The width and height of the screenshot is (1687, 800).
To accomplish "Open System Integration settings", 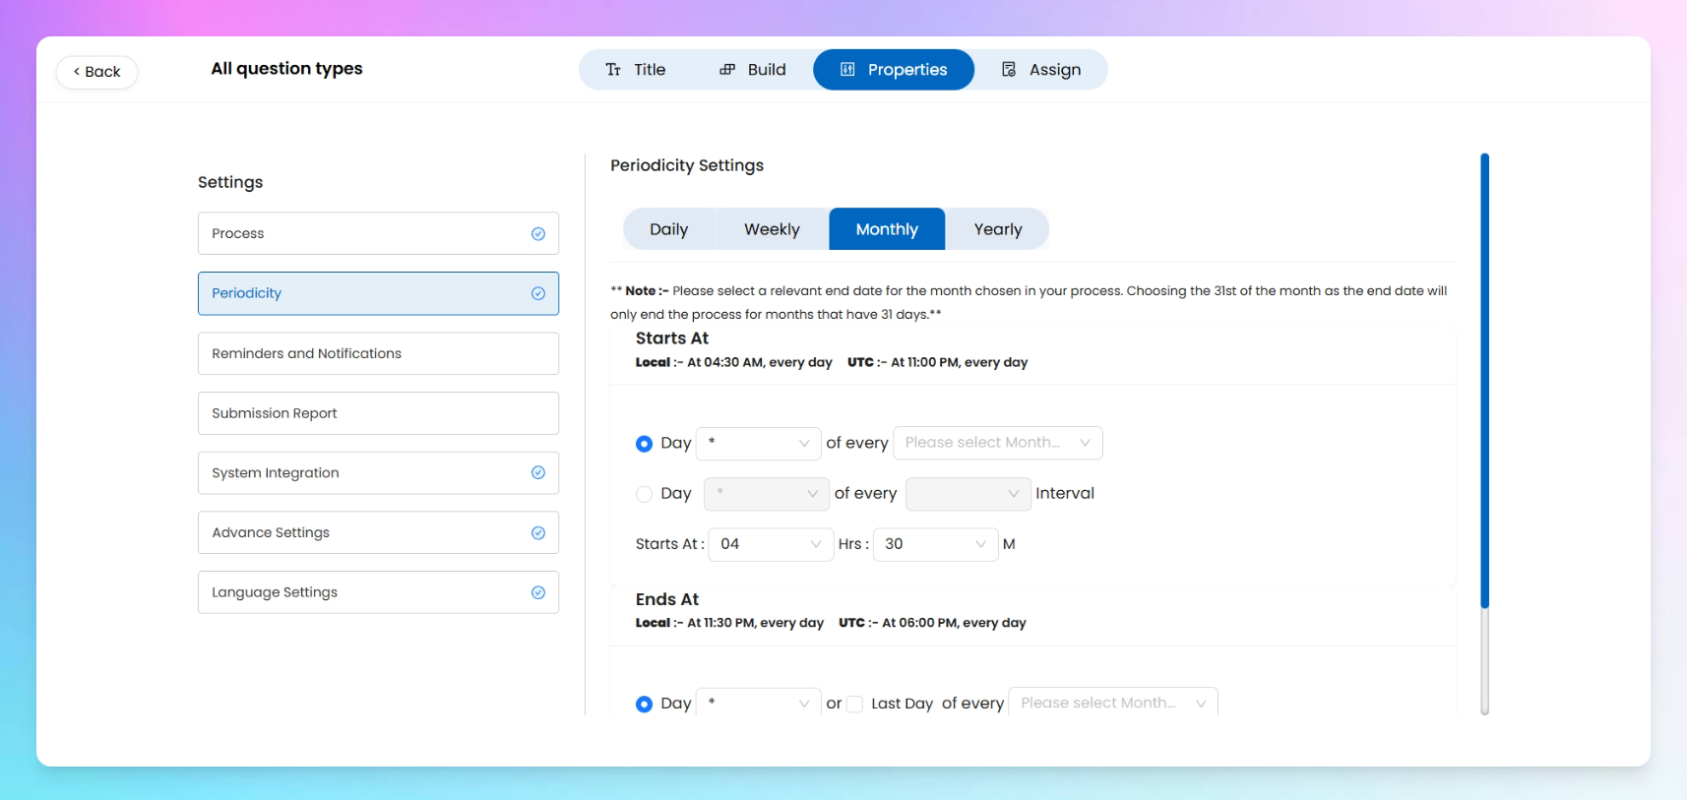I will click(378, 473).
